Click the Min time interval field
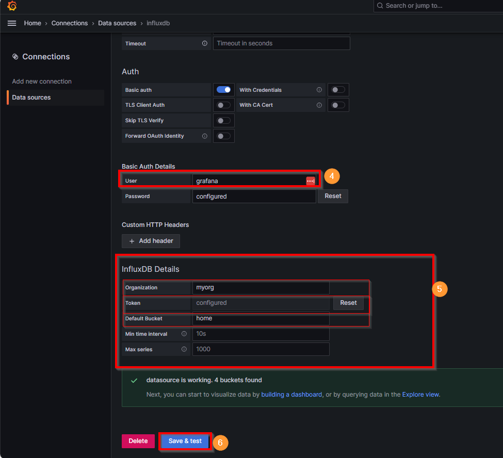Viewport: 503px width, 458px height. click(x=261, y=334)
